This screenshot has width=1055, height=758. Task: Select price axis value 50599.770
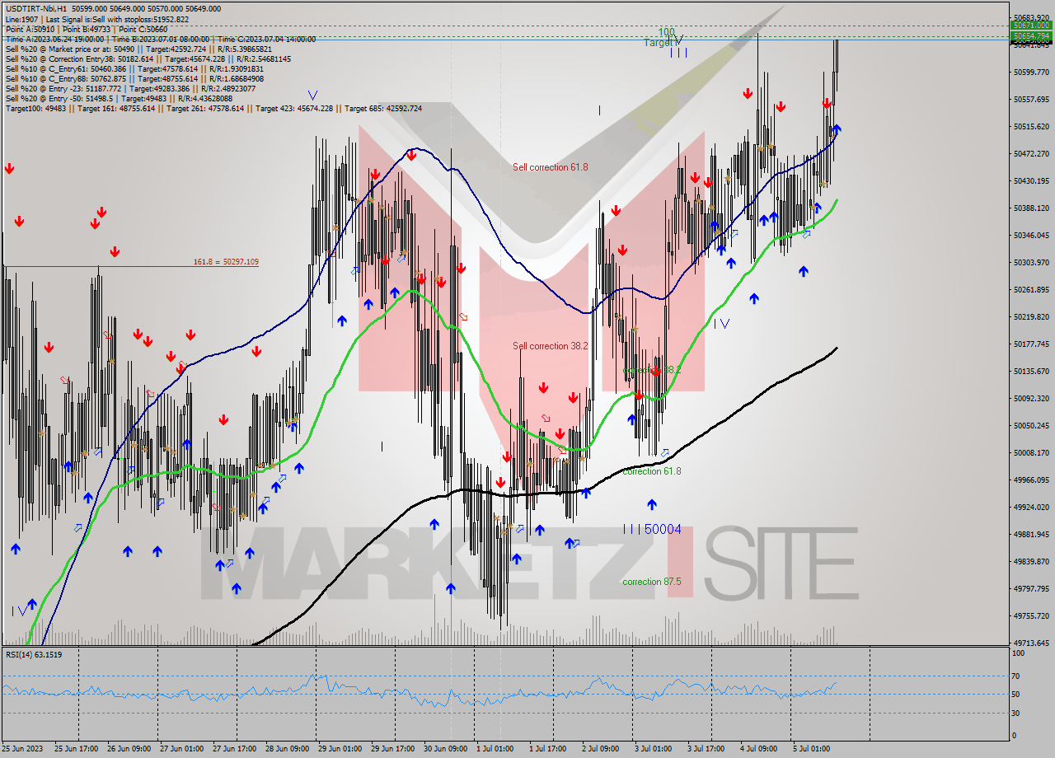(1031, 73)
